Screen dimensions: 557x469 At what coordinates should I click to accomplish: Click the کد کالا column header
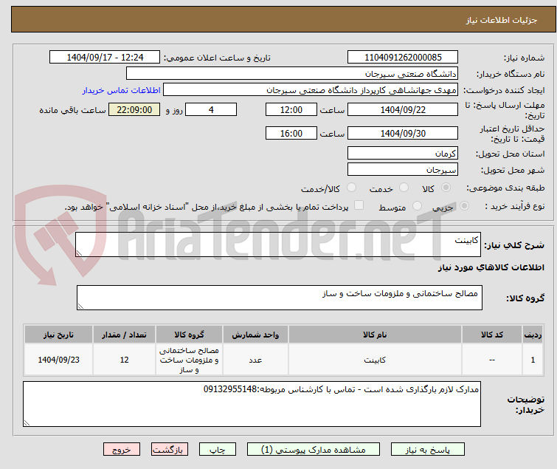click(491, 335)
